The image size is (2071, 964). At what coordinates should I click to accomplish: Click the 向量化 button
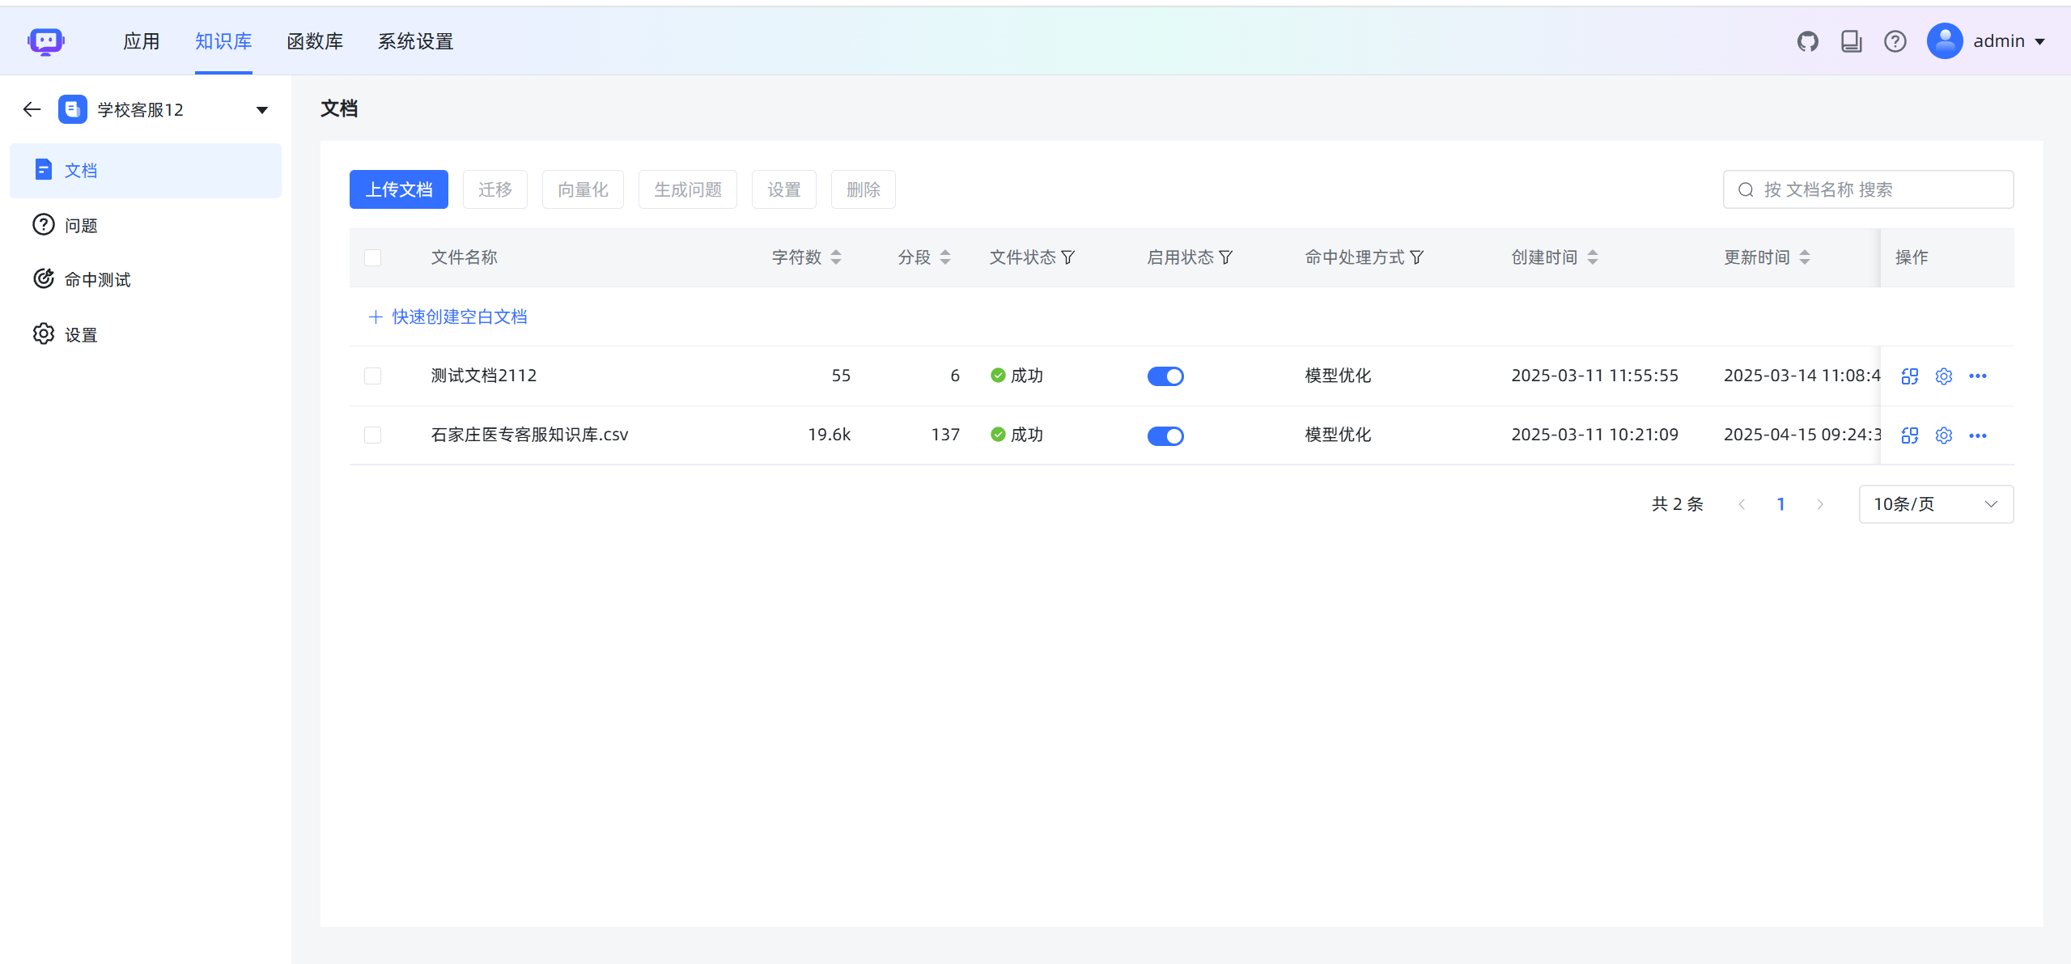[x=583, y=189]
